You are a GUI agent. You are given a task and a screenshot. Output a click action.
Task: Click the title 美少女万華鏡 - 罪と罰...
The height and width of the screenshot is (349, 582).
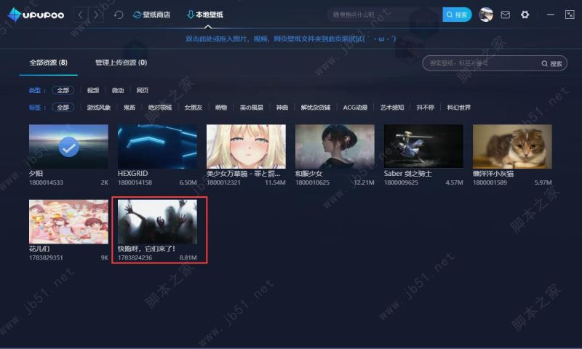point(243,173)
